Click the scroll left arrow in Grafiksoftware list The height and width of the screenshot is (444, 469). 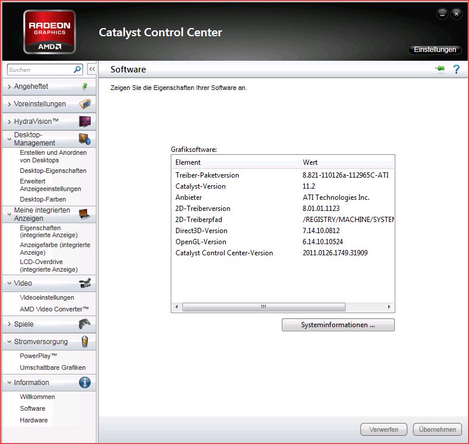point(177,307)
